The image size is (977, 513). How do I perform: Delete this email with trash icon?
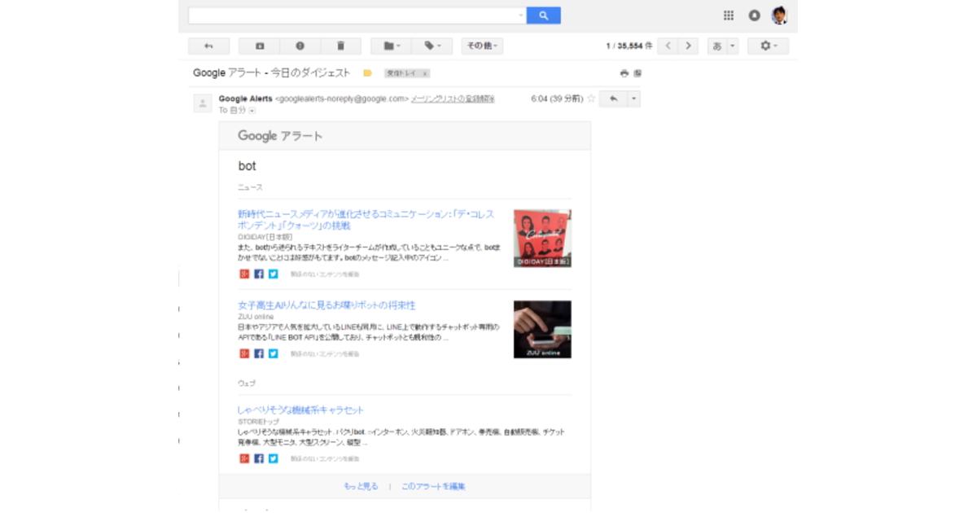(341, 46)
